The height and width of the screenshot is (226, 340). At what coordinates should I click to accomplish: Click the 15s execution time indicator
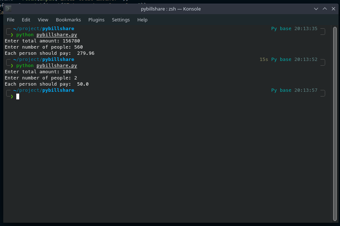(x=264, y=59)
